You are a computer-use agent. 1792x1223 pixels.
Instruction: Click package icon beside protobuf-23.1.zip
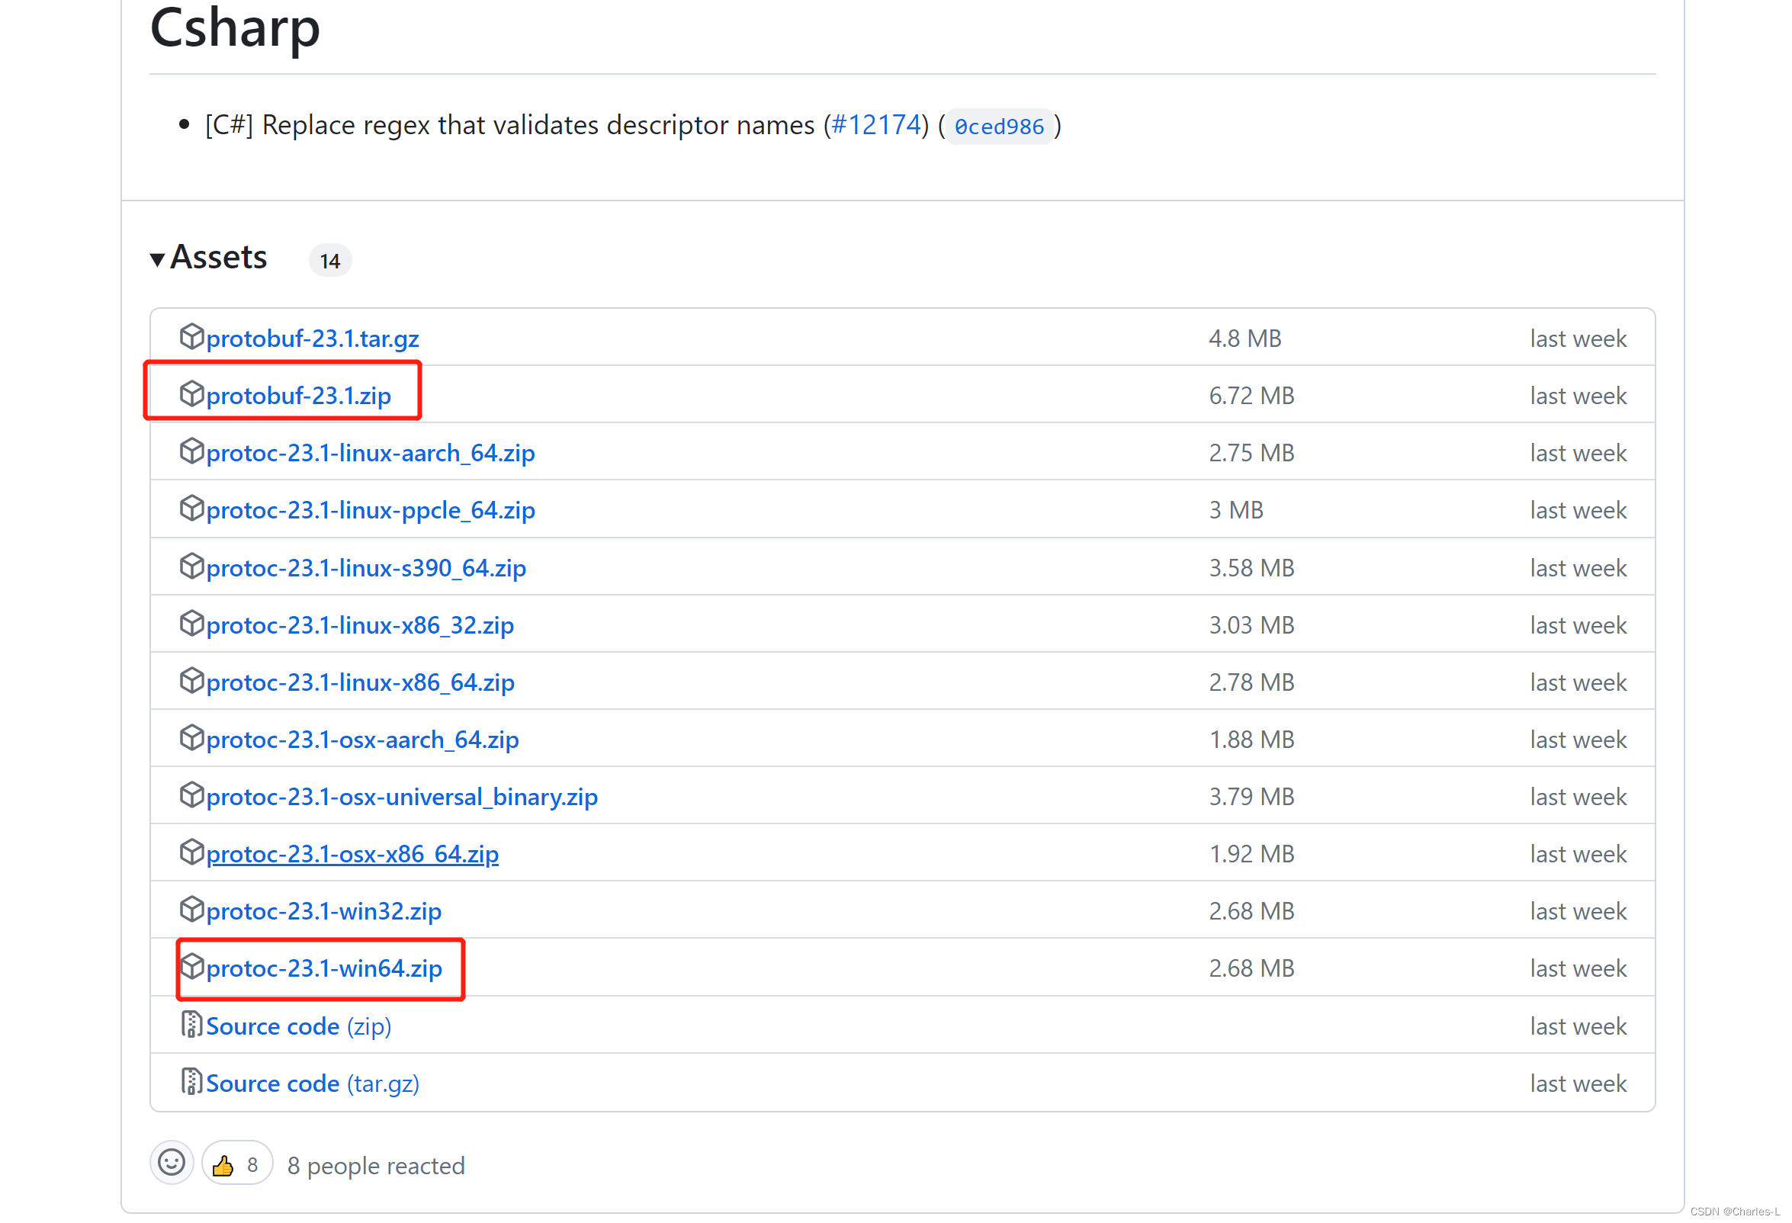pyautogui.click(x=191, y=394)
